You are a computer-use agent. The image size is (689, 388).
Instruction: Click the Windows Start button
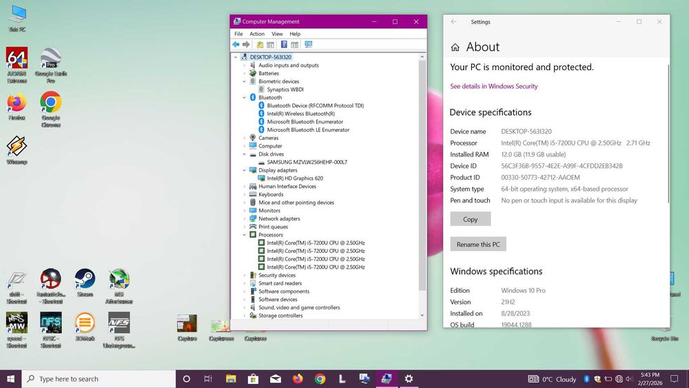tap(10, 379)
